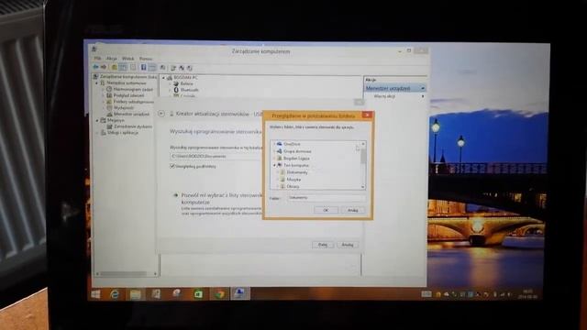The image size is (587, 330).
Task: Click the Podgląd zdarzeń tree icon
Action: (x=109, y=95)
